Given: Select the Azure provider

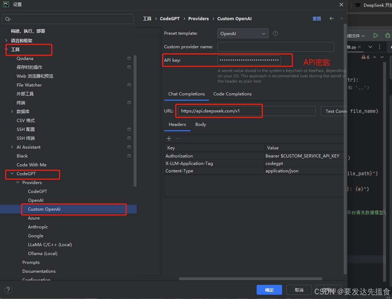Looking at the screenshot, I should click(x=34, y=218).
